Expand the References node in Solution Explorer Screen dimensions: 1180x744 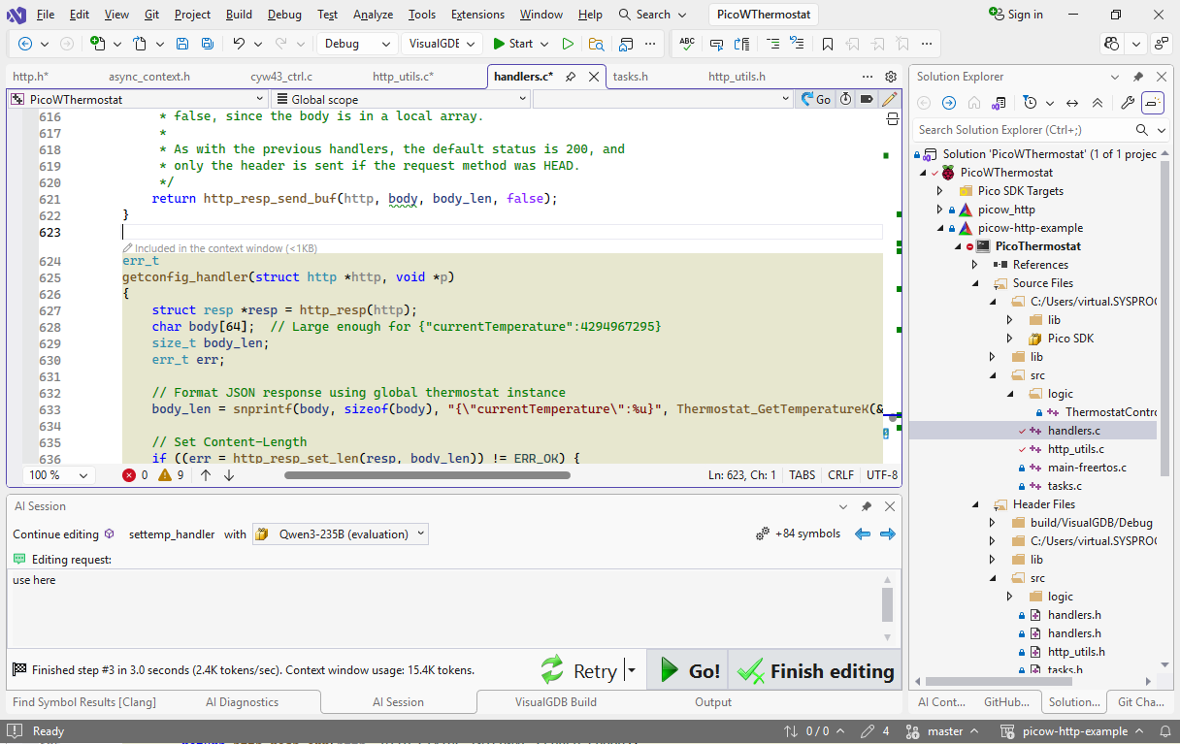click(974, 265)
